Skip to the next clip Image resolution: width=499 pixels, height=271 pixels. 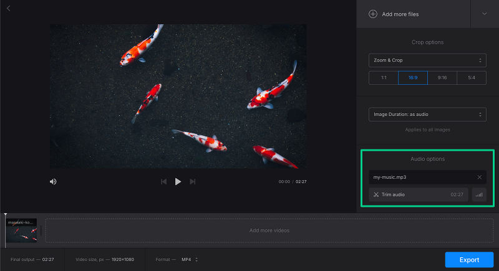click(193, 182)
